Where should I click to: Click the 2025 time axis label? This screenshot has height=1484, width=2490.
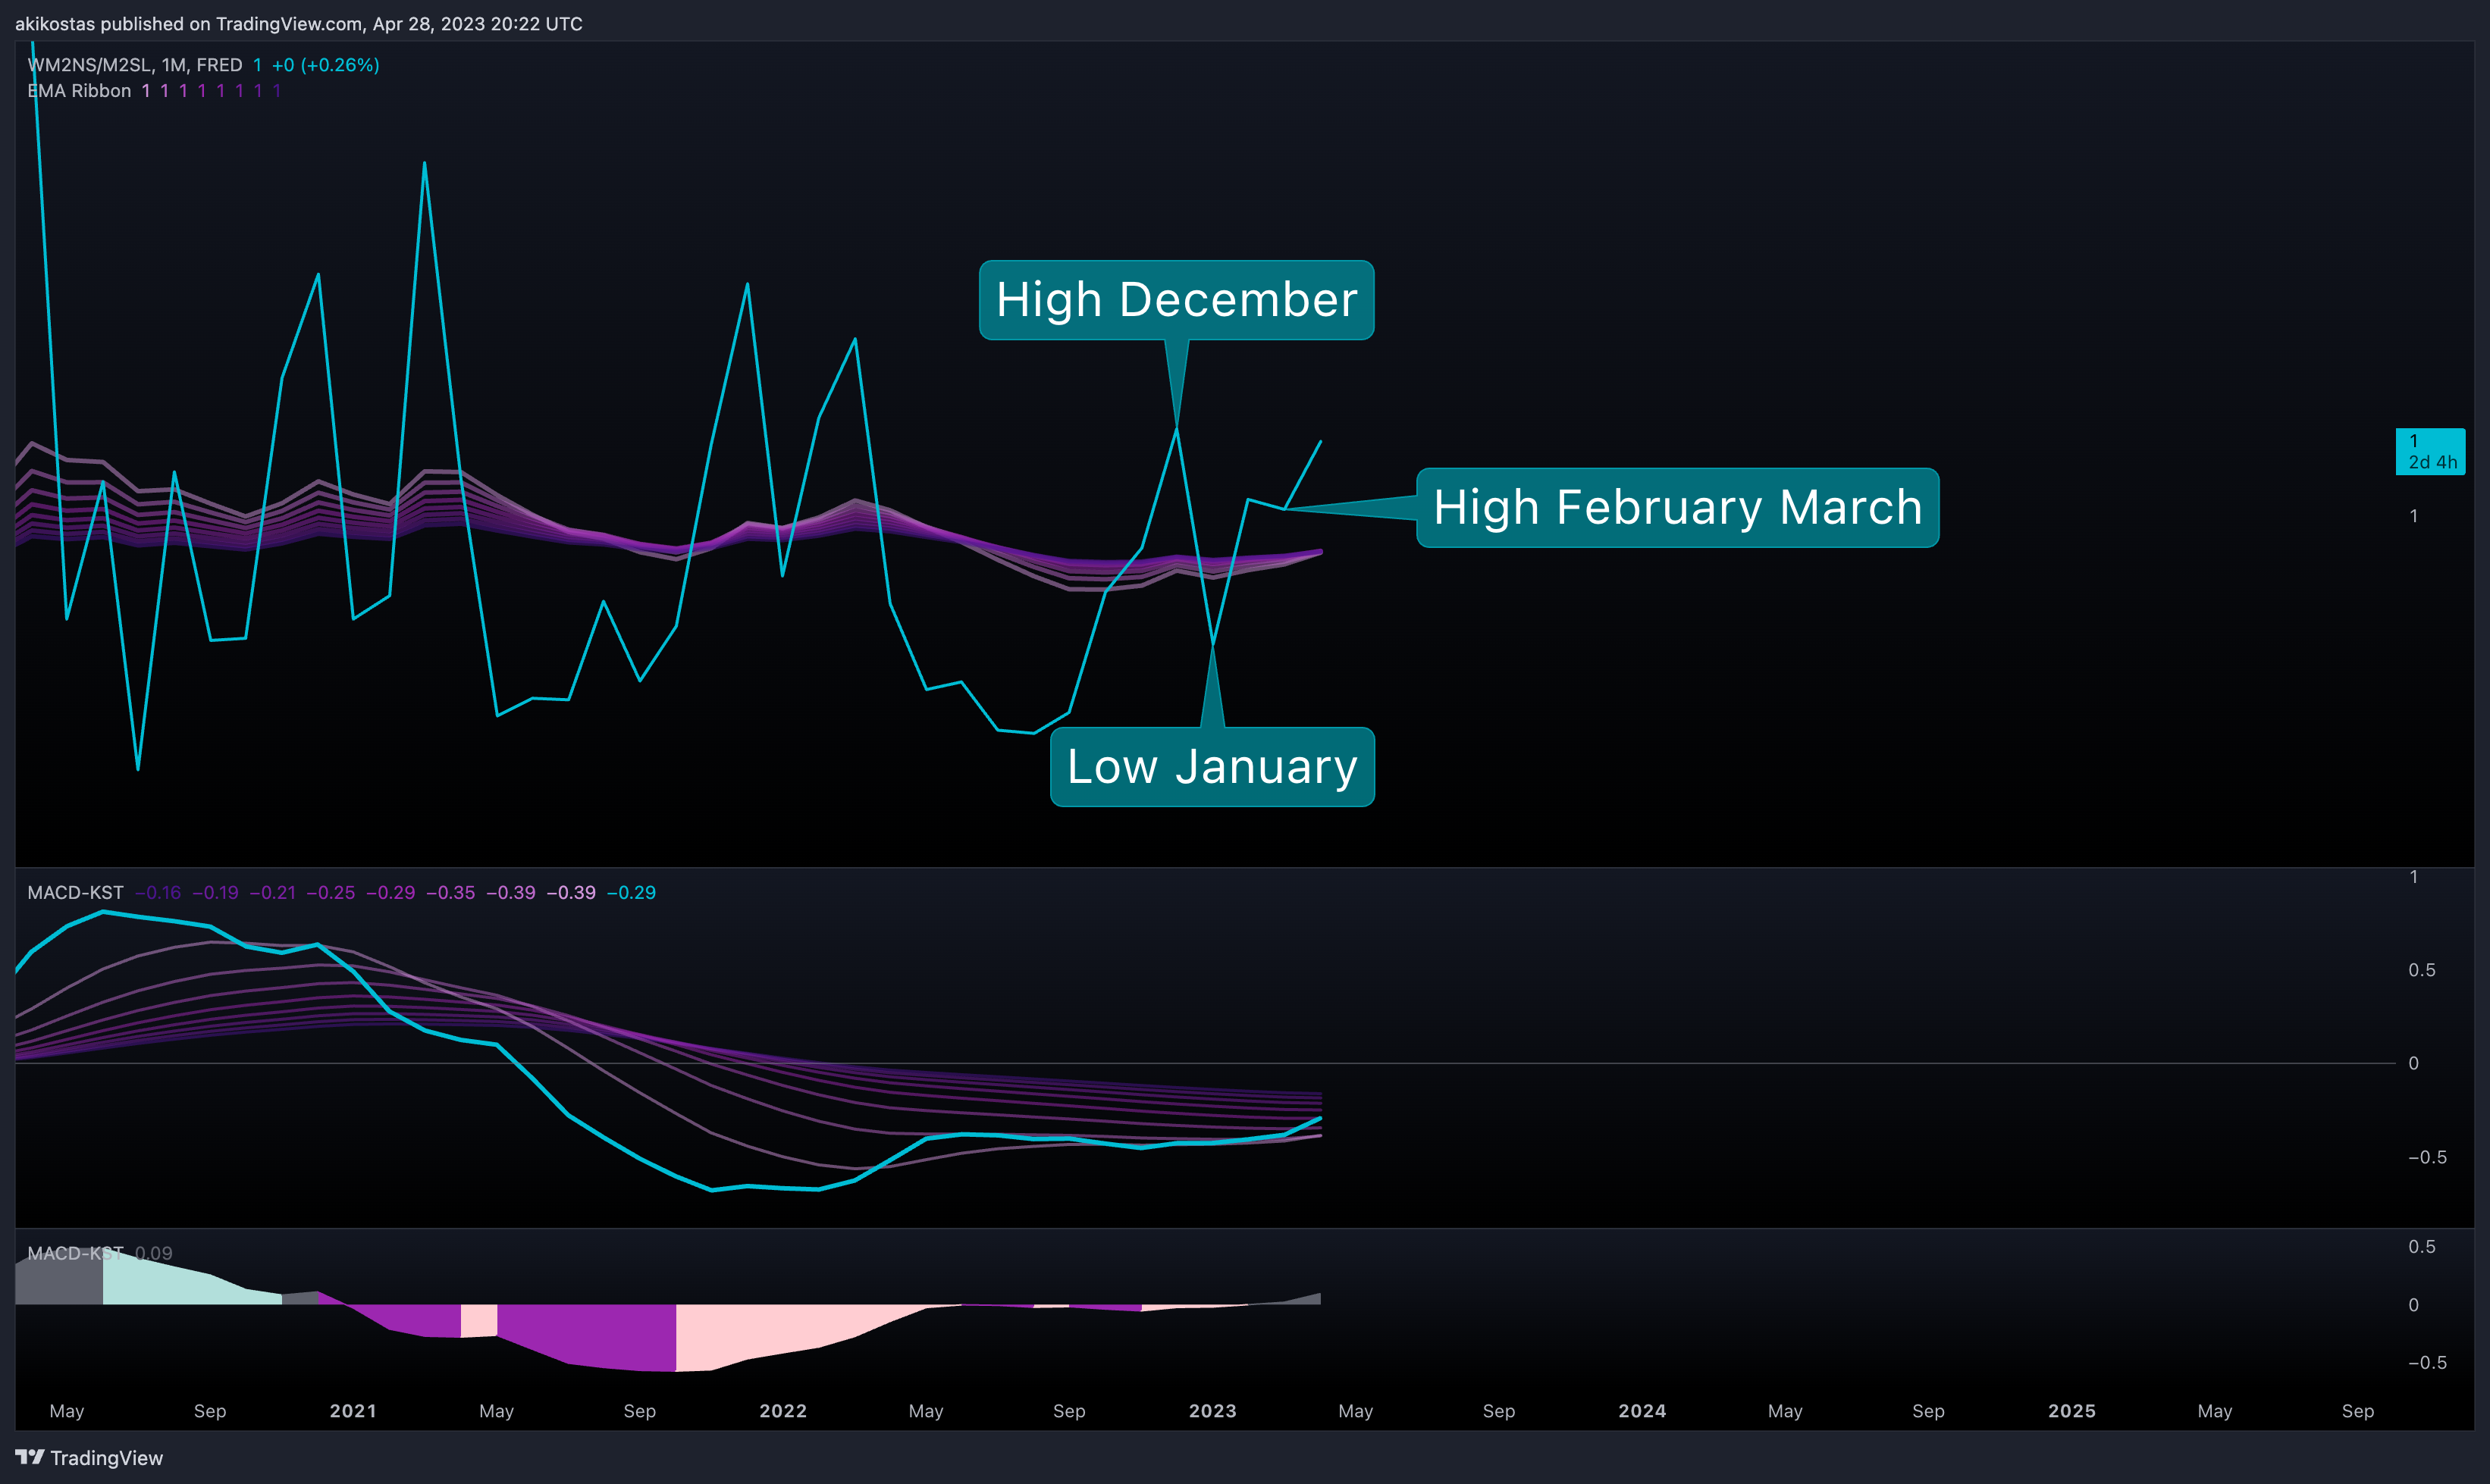(2071, 1411)
